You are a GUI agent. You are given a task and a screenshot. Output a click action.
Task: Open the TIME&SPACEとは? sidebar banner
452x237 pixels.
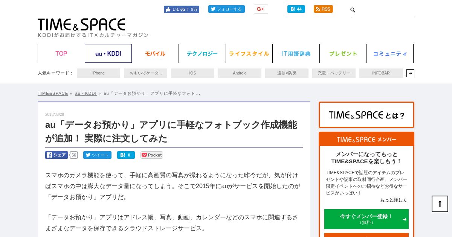366,115
